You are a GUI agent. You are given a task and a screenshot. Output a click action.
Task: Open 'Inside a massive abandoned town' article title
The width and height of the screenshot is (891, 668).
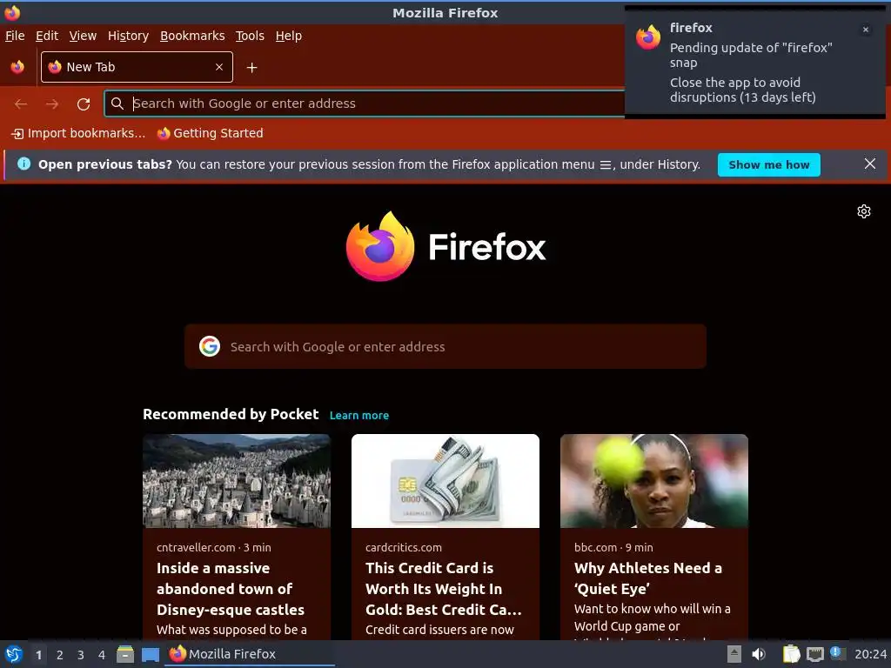click(x=231, y=589)
